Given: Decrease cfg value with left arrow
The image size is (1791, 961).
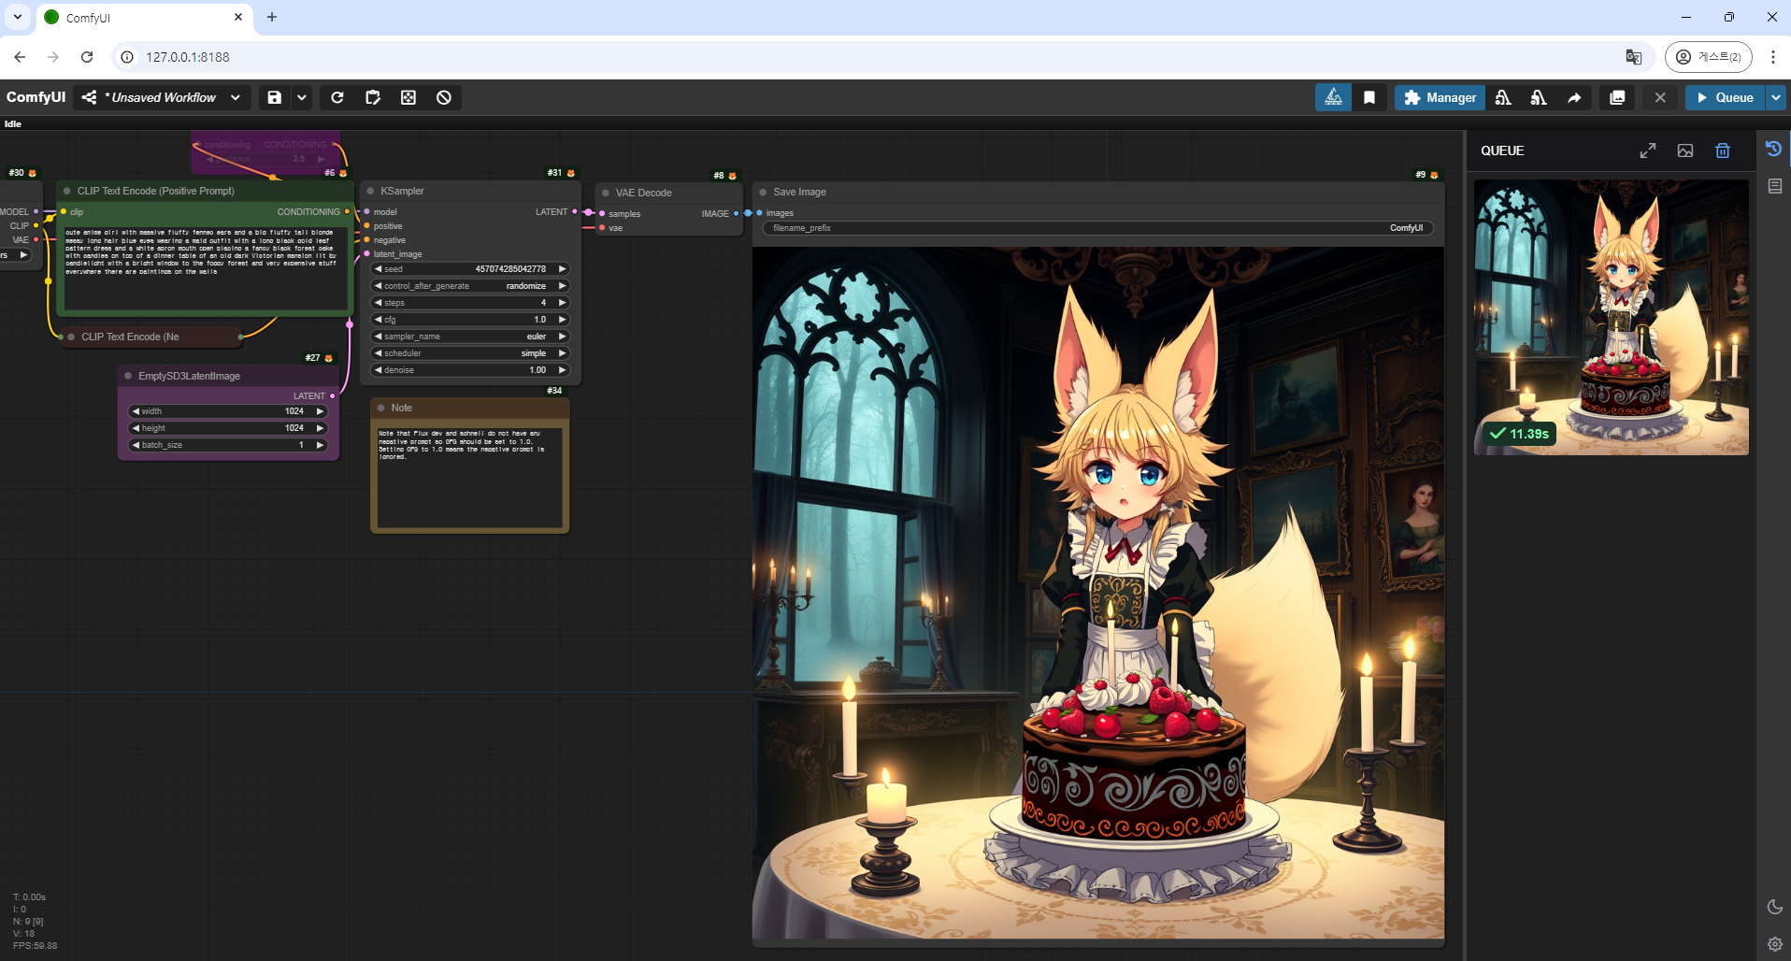Looking at the screenshot, I should [x=378, y=320].
